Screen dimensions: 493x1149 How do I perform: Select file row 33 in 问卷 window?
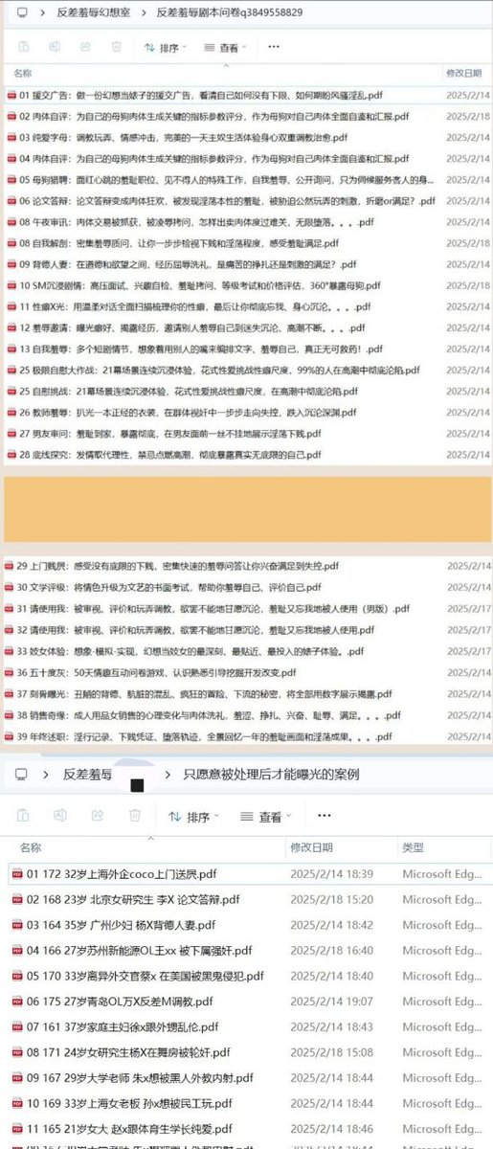(247, 650)
